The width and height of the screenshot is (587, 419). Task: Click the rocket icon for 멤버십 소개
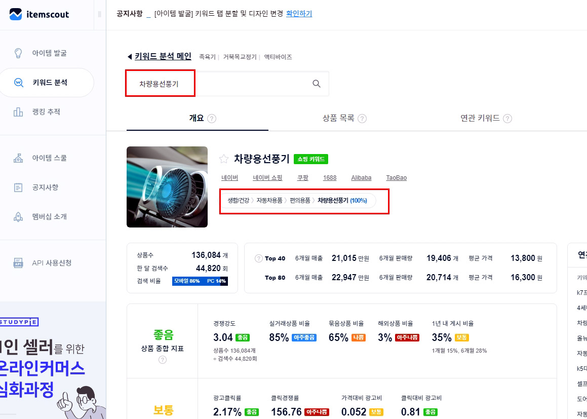coord(18,216)
